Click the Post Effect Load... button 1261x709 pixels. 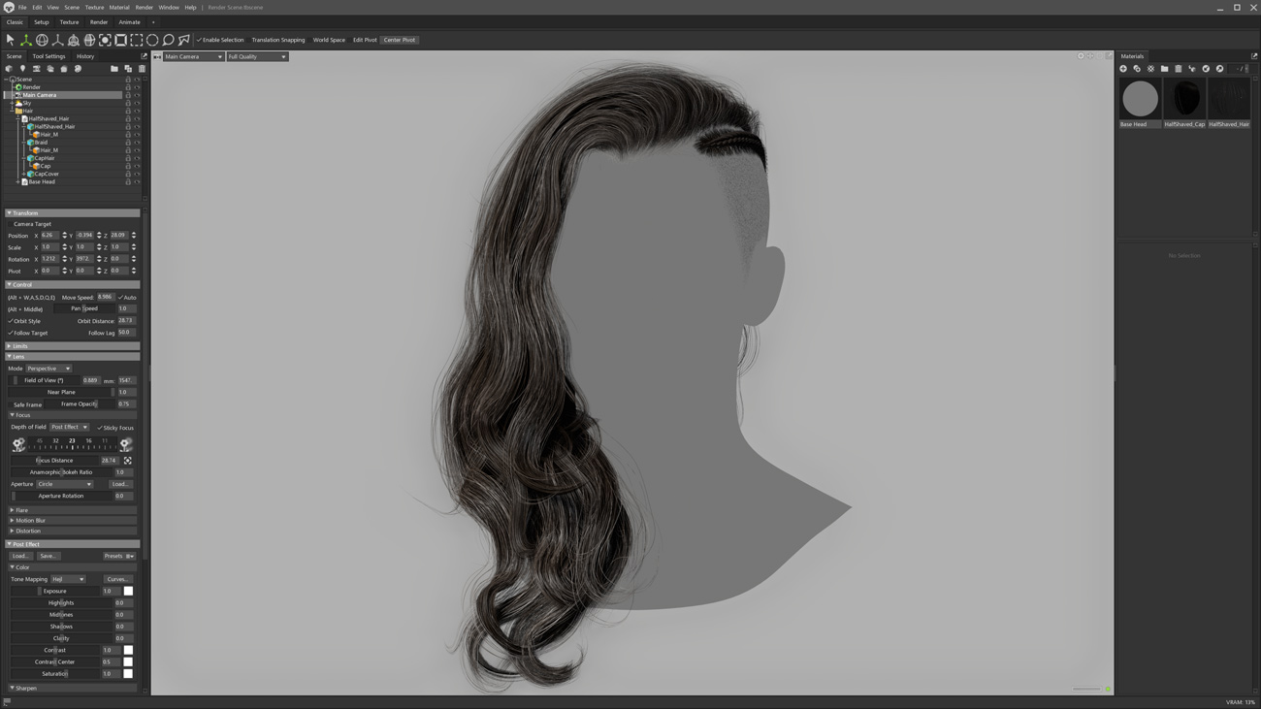click(20, 556)
